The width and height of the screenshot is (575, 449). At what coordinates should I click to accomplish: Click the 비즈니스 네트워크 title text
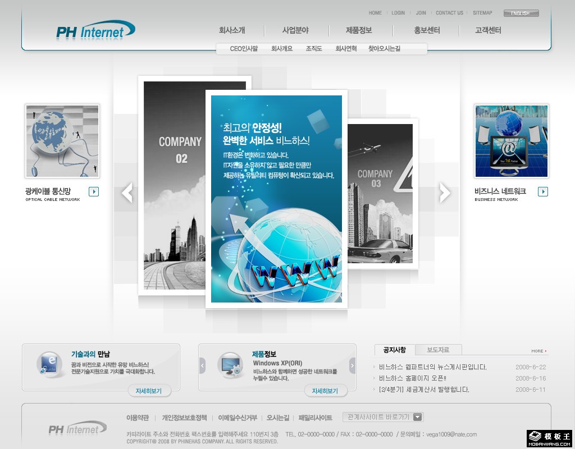click(x=500, y=191)
